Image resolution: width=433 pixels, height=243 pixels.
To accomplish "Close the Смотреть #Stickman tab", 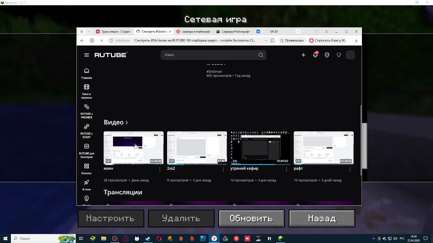I will click(x=170, y=31).
